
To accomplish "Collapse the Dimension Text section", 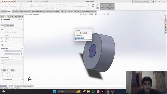I will tap(22, 58).
